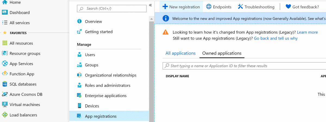Viewport: 326px width, 122px height.
Task: Click the blue welcome info banner icon
Action: (x=165, y=18)
